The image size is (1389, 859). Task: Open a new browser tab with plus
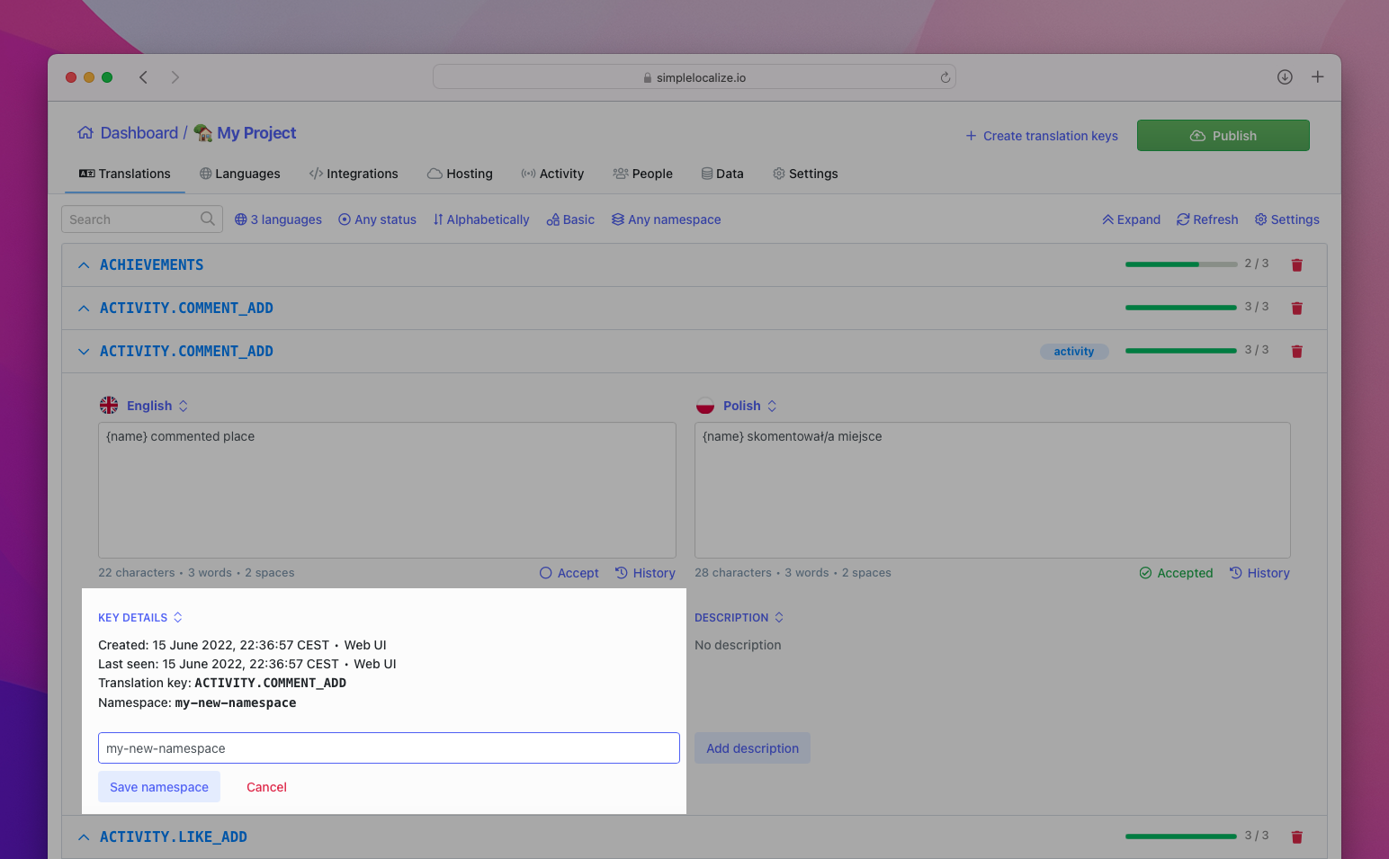(1317, 77)
